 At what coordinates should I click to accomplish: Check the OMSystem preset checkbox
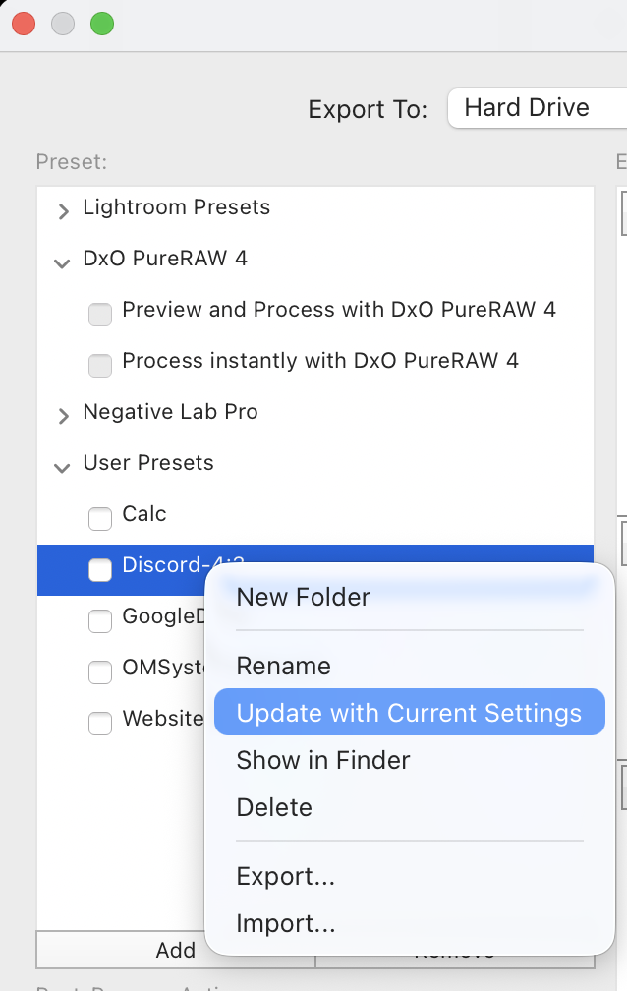(100, 671)
